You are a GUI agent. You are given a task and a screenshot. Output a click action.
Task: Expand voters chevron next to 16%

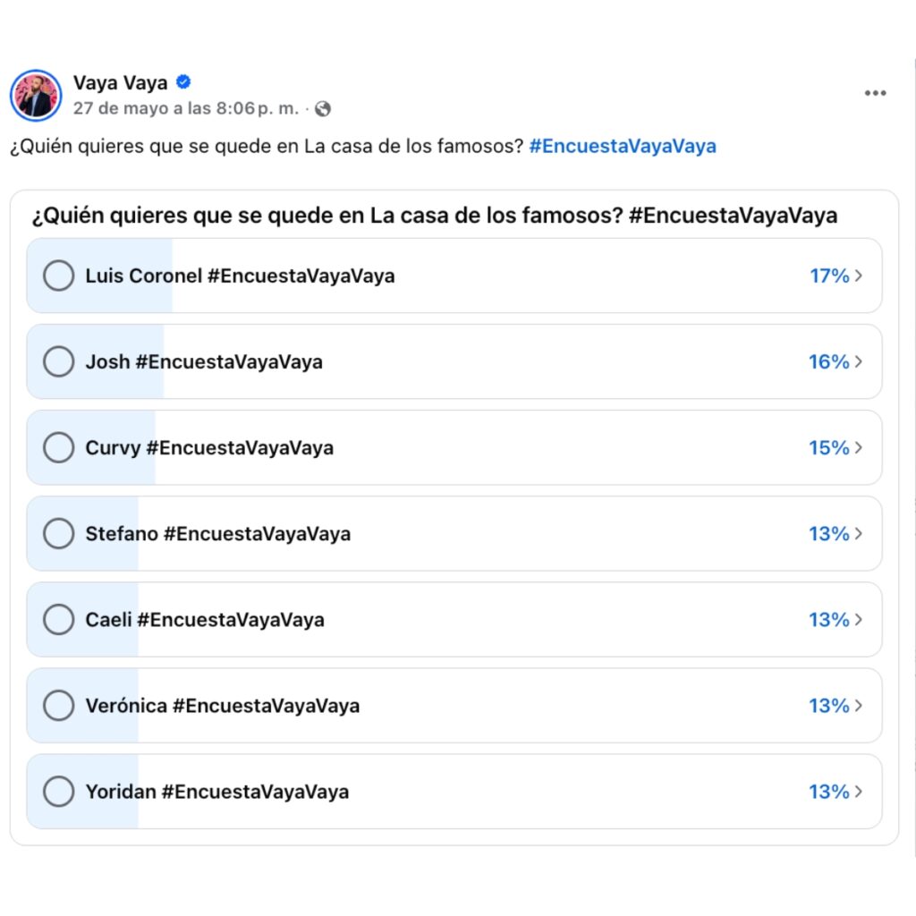858,361
